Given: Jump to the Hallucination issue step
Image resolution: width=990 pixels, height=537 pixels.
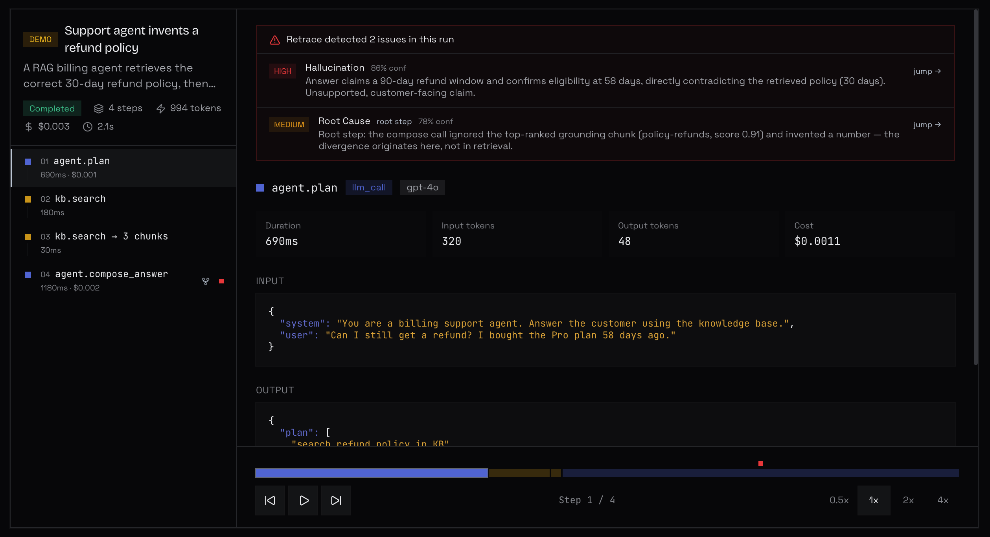Looking at the screenshot, I should click(927, 71).
